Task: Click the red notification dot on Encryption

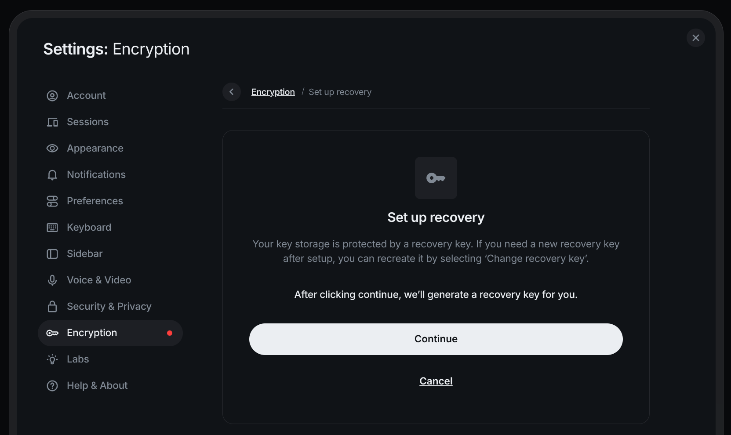Action: click(169, 333)
